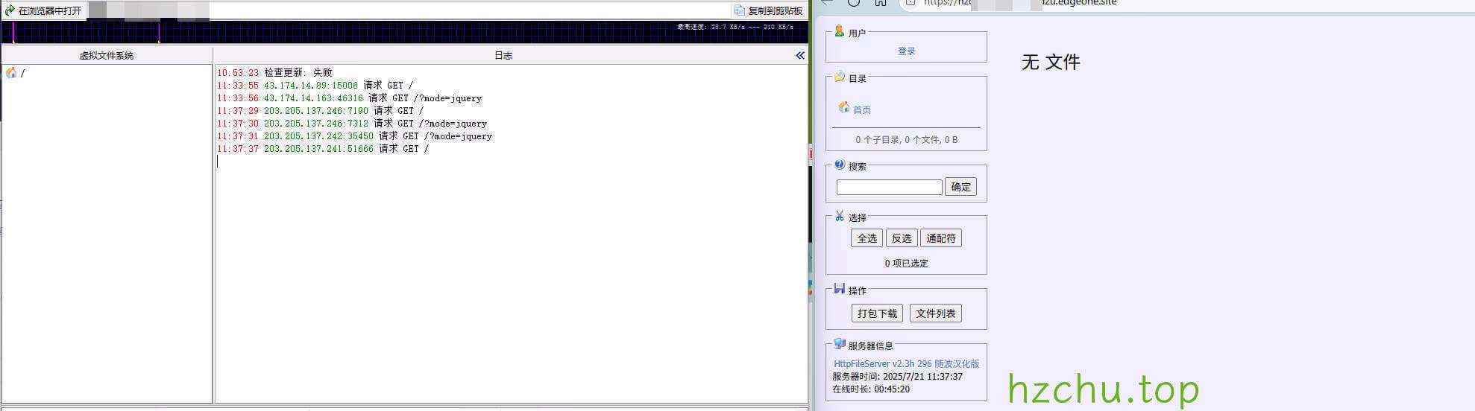The image size is (1475, 411).
Task: Click the bandwidth graph in HFS
Action: tap(405, 32)
